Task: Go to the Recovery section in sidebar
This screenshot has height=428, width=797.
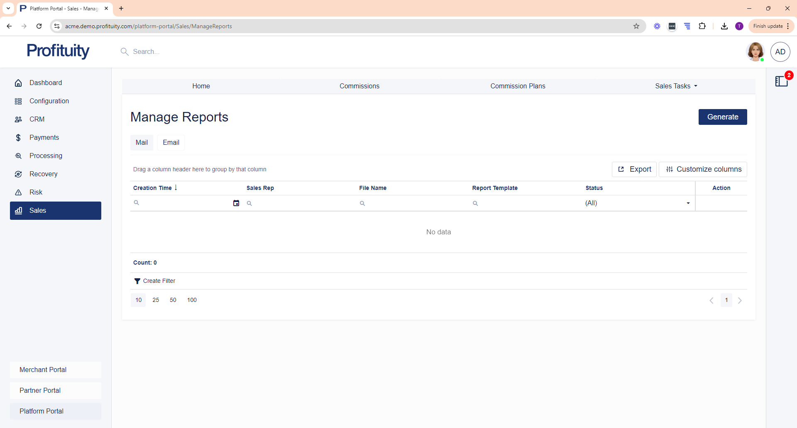Action: point(43,174)
